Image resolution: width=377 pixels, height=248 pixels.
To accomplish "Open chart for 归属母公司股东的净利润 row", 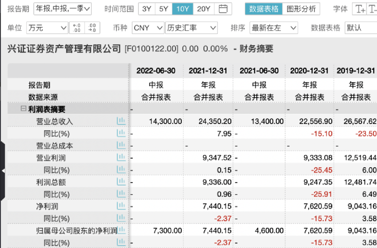I will pos(121,230).
